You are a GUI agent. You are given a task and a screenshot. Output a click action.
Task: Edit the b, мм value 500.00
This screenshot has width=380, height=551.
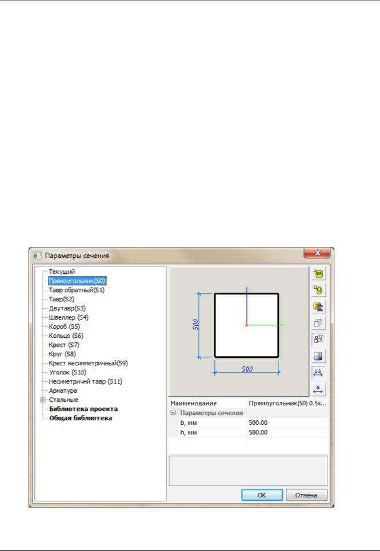point(287,422)
